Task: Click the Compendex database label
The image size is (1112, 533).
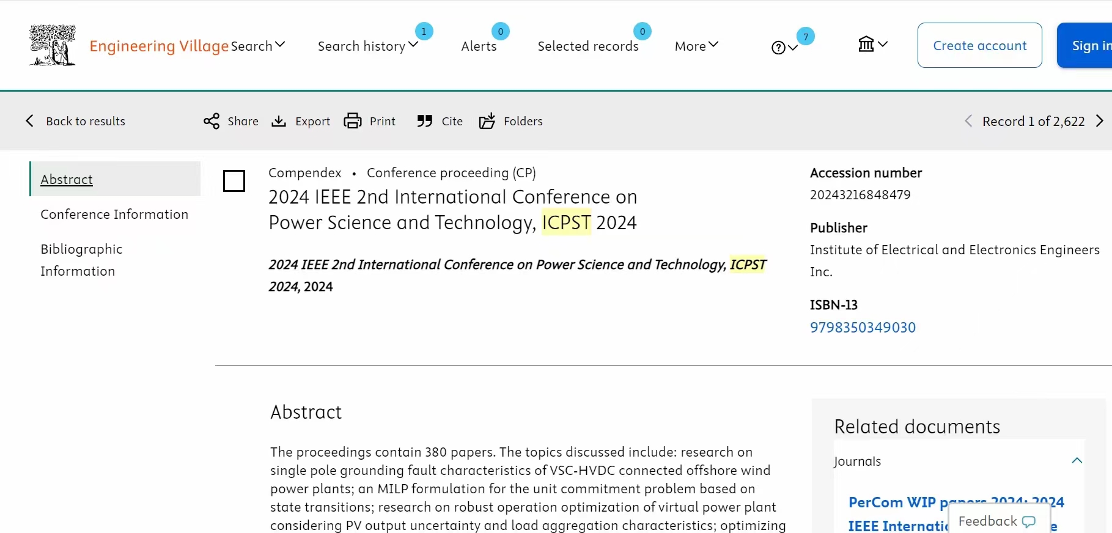Action: pos(305,172)
